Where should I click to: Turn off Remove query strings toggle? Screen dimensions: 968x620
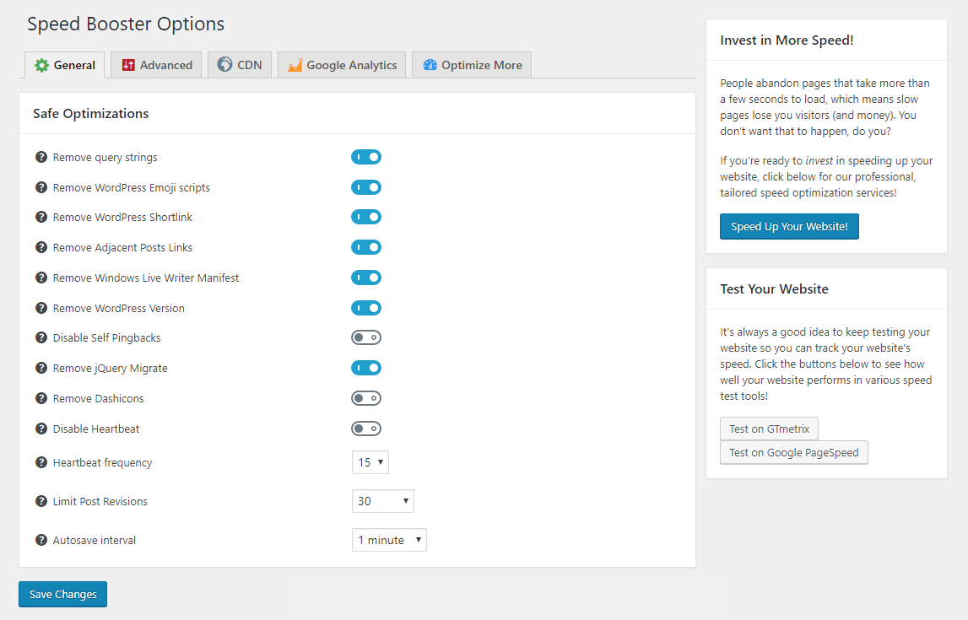[x=366, y=157]
